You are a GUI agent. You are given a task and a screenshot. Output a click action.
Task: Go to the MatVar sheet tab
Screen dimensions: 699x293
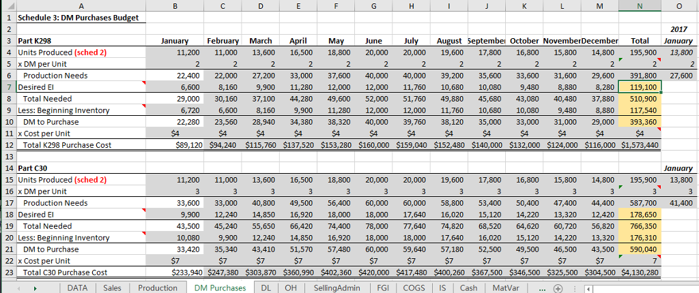(x=506, y=288)
